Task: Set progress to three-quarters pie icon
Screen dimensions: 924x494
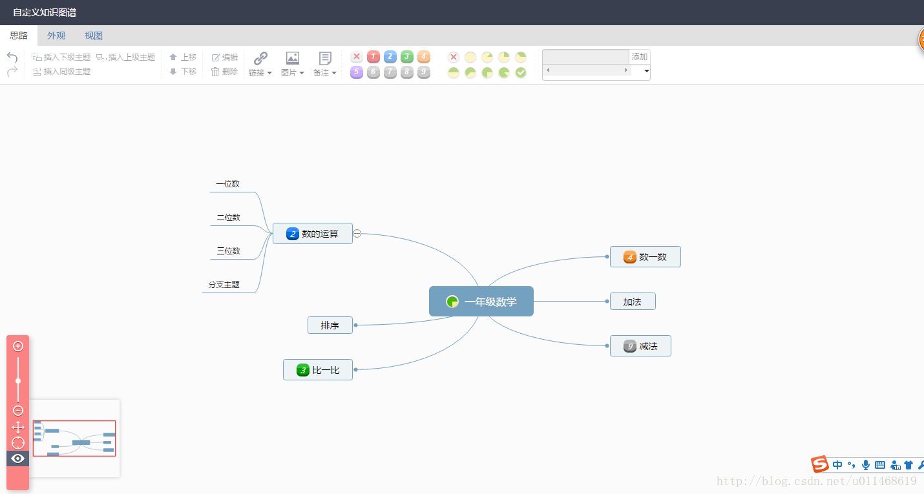Action: (487, 73)
